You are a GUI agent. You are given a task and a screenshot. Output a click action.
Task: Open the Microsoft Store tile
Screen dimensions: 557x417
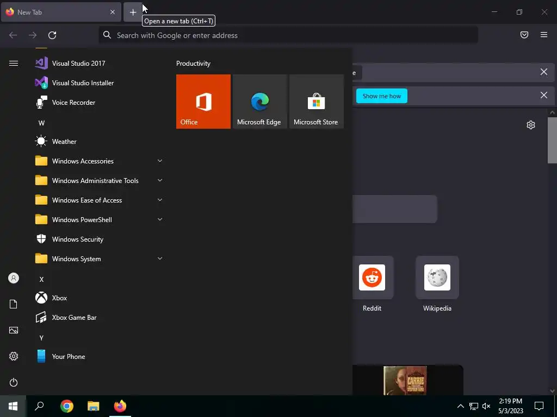coord(316,102)
